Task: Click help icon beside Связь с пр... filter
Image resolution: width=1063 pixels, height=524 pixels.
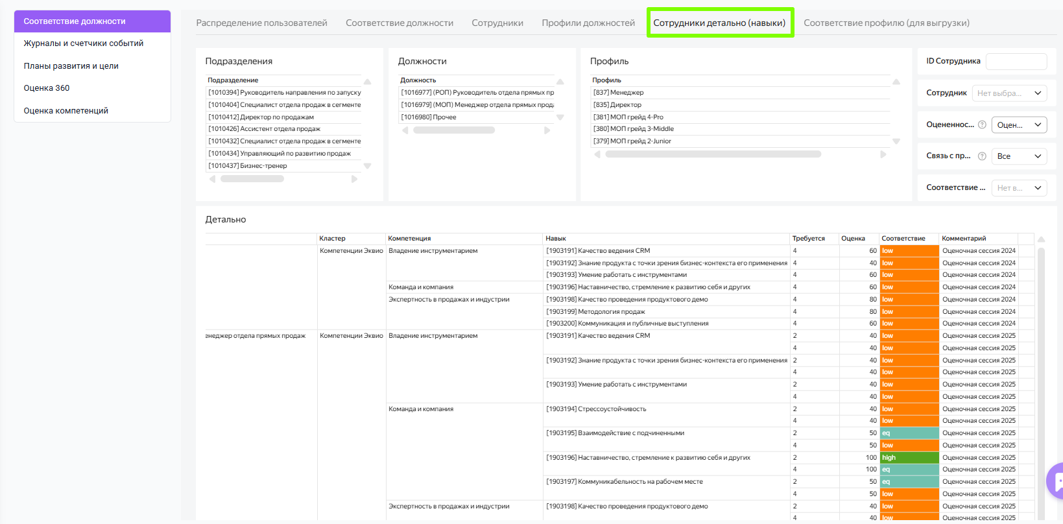Action: click(982, 156)
